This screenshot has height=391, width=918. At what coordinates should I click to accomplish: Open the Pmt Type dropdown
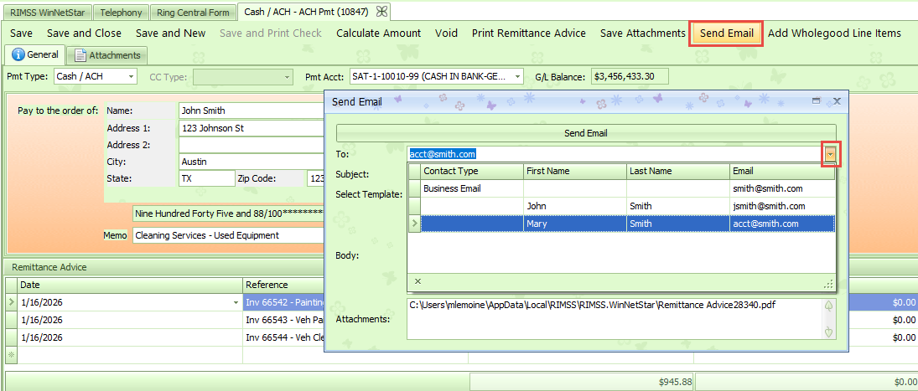[x=131, y=77]
